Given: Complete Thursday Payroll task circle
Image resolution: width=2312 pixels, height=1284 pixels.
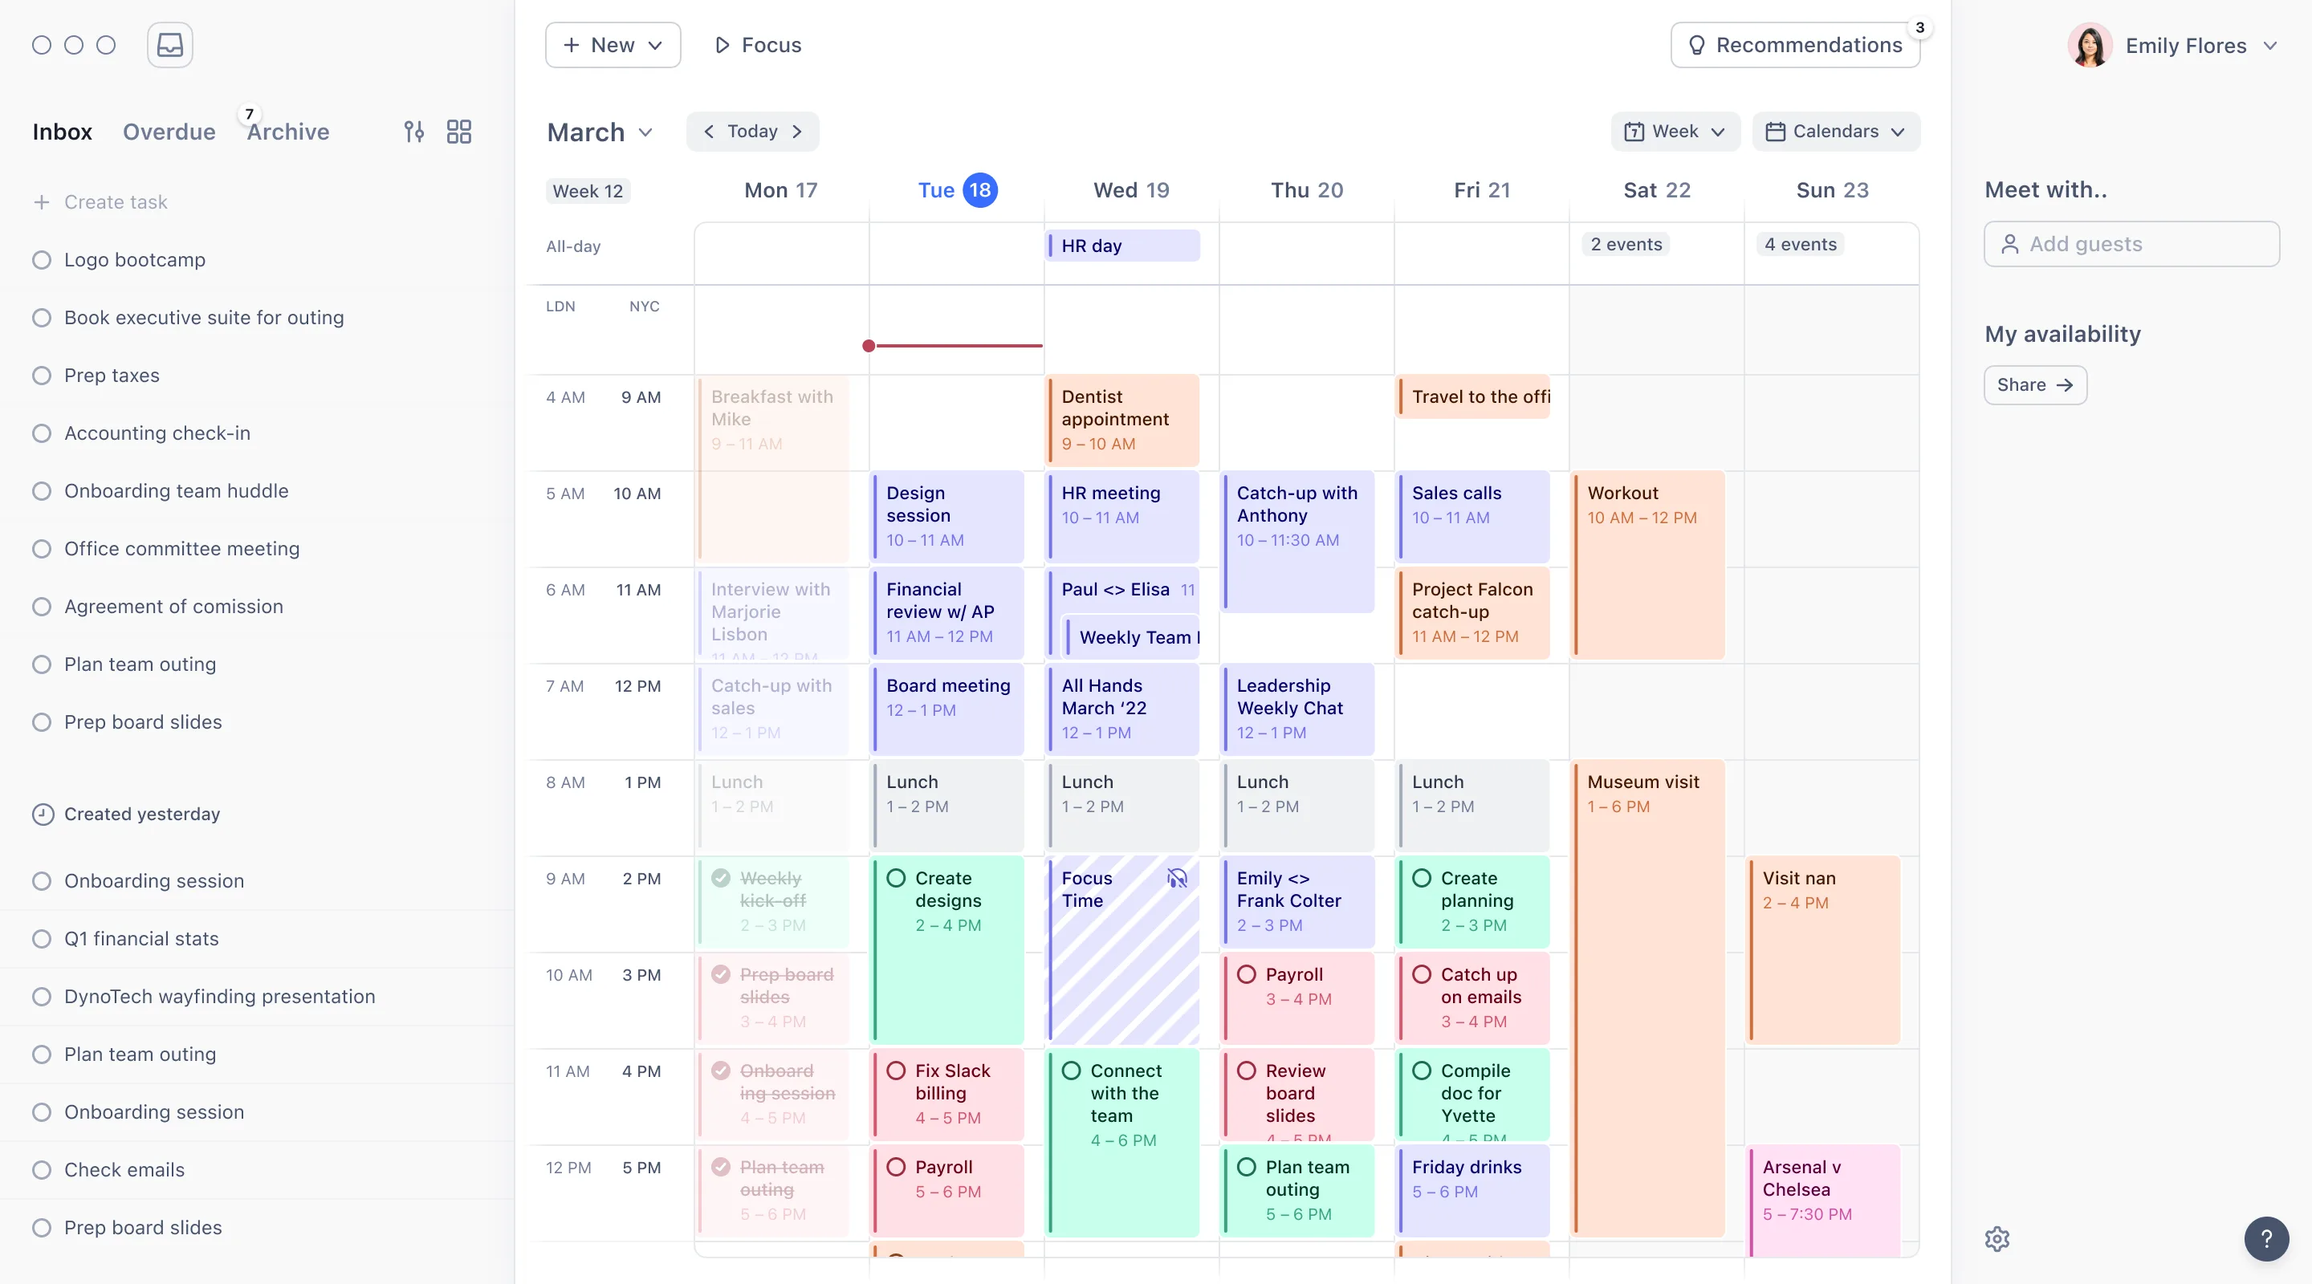Looking at the screenshot, I should pyautogui.click(x=1246, y=974).
